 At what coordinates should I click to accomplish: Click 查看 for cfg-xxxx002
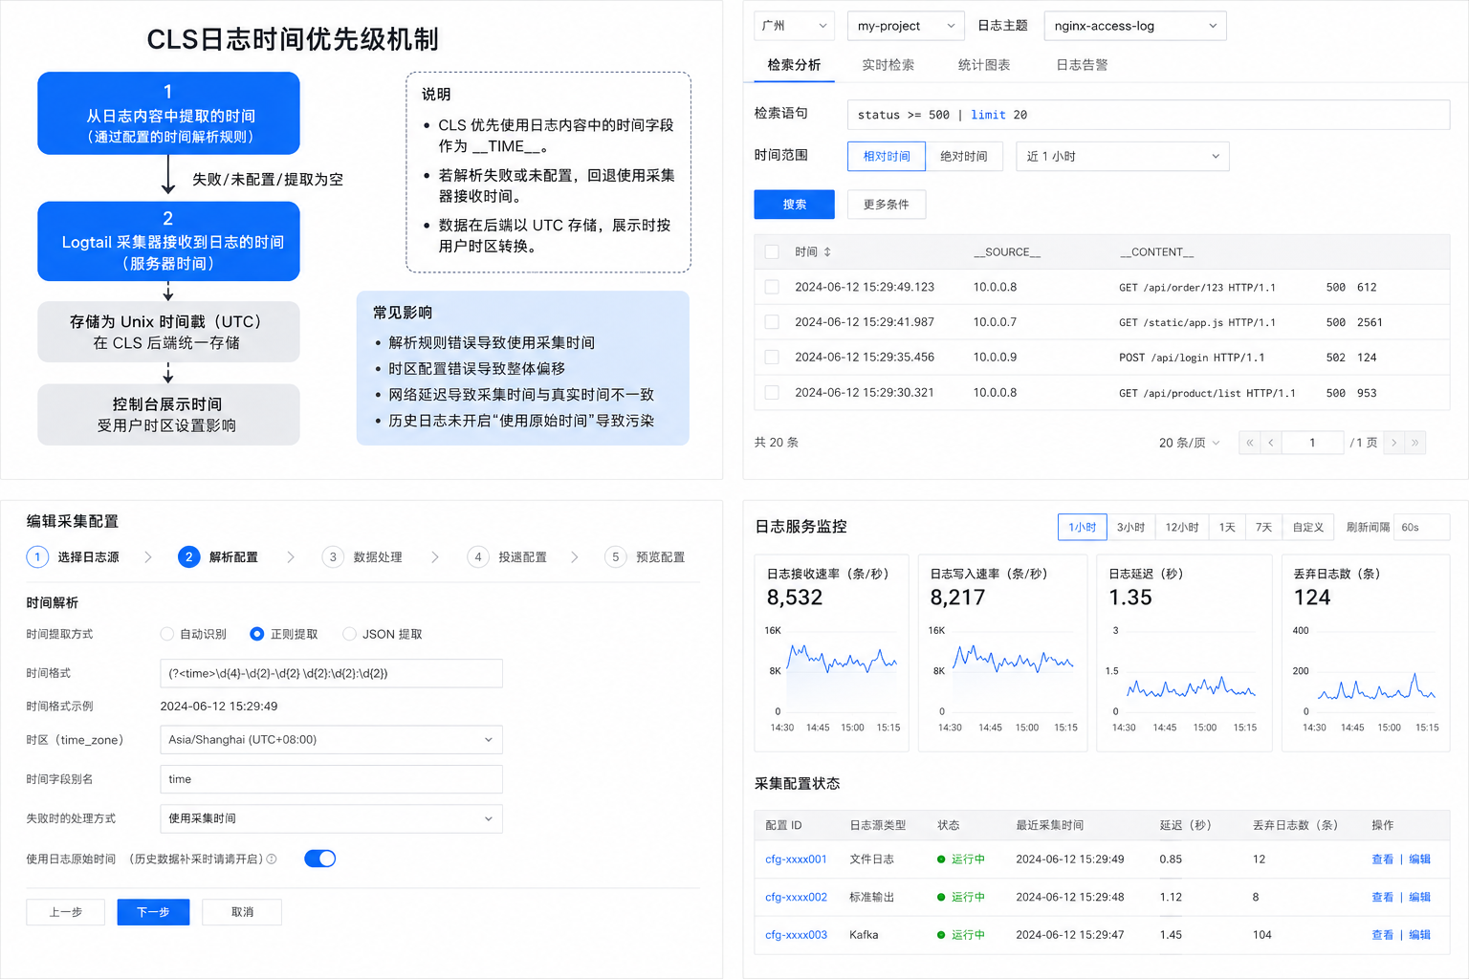click(1382, 897)
